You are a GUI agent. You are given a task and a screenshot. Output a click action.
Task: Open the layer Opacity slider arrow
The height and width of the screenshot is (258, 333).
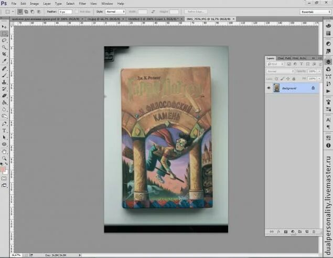[x=319, y=71]
